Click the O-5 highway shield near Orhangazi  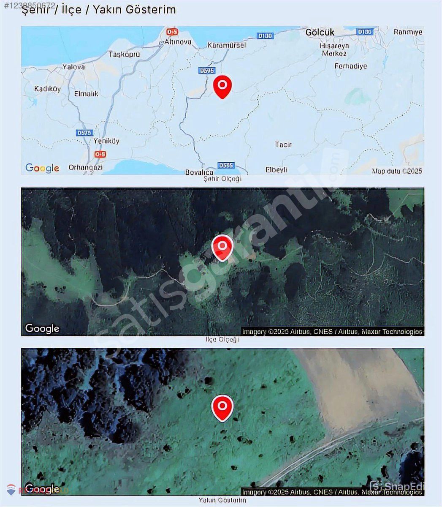pos(100,154)
